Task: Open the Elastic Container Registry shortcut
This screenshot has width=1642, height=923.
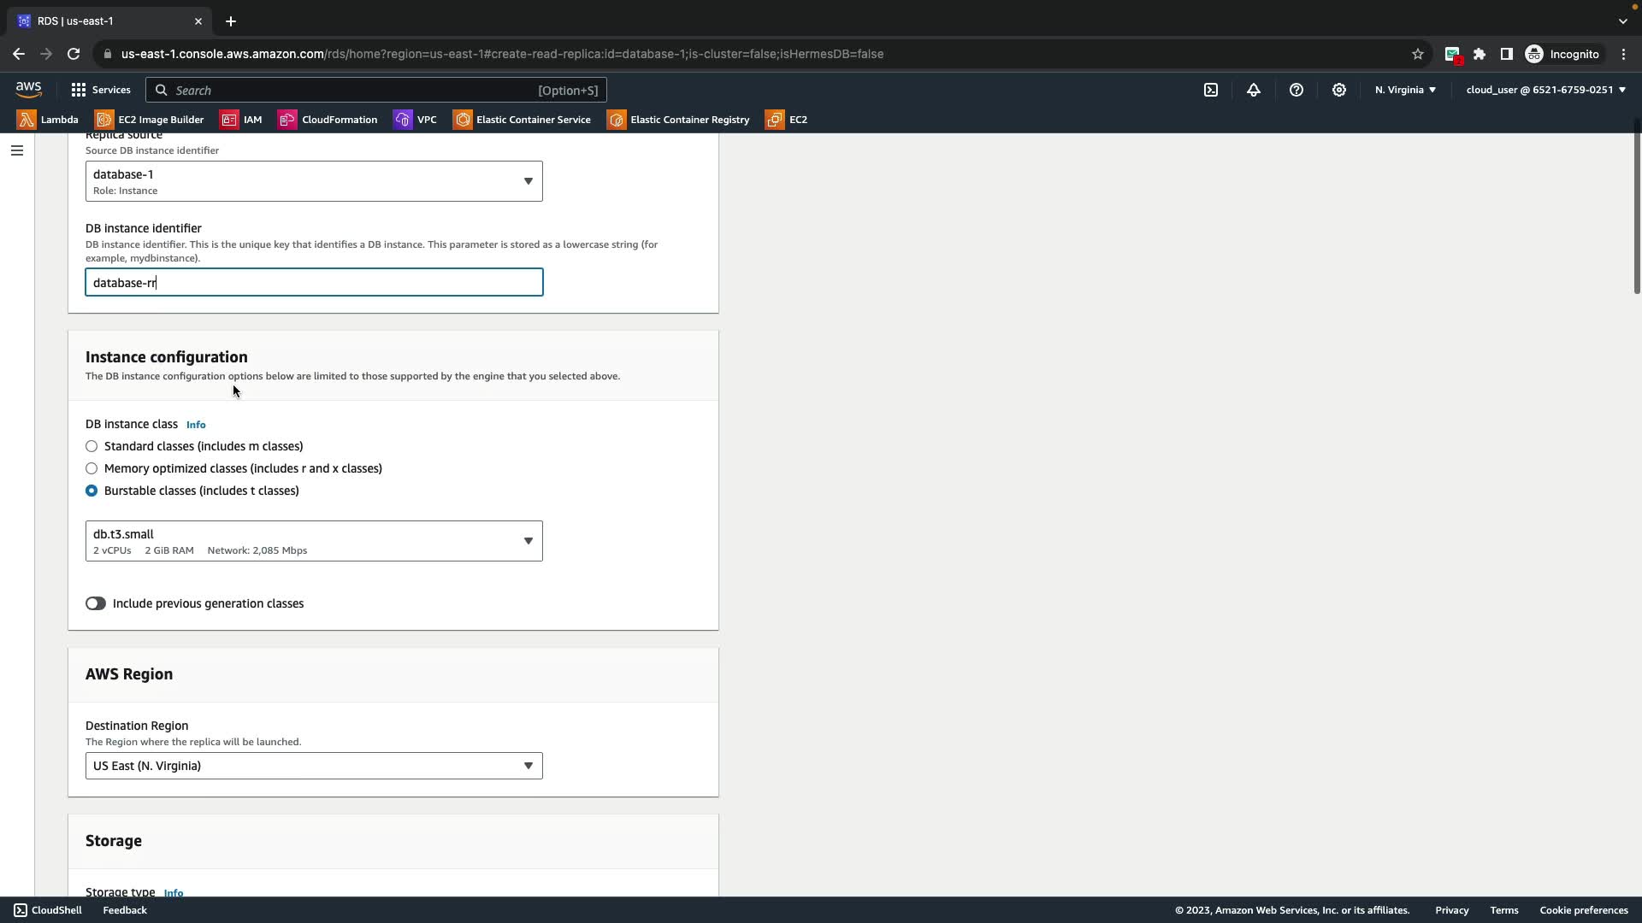Action: click(x=678, y=120)
